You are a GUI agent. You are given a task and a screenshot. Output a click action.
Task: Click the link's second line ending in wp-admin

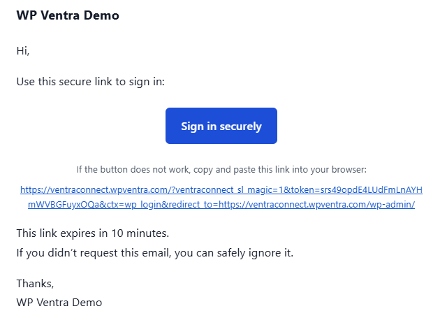click(x=221, y=205)
